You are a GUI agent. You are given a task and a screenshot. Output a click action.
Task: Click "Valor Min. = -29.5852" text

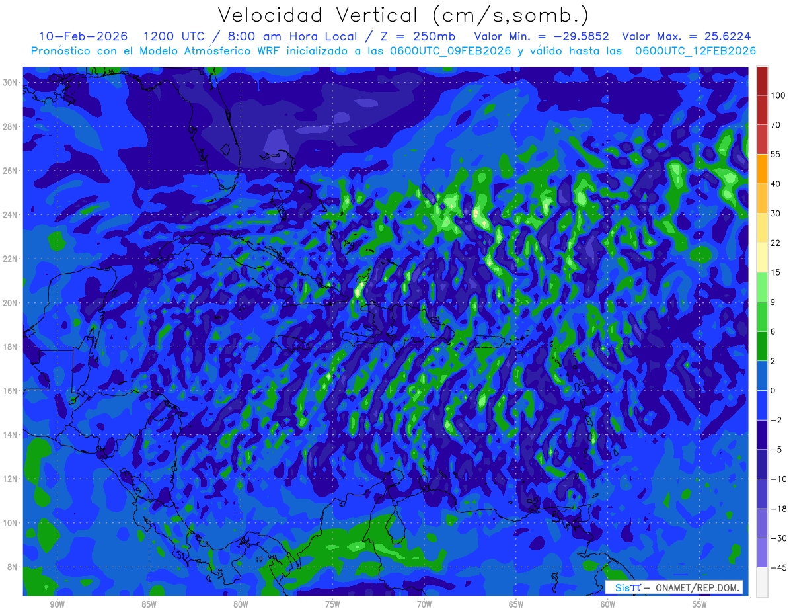(x=542, y=37)
